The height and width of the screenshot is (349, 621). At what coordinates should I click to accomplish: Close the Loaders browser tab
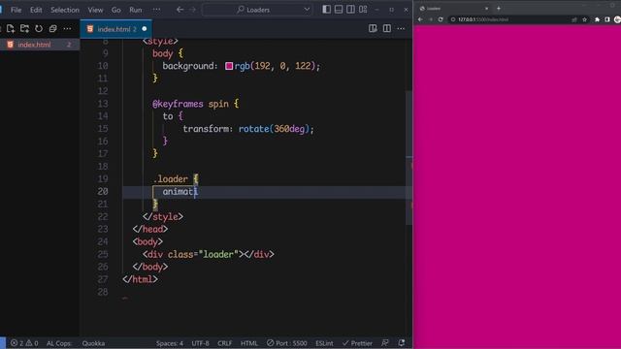click(486, 9)
